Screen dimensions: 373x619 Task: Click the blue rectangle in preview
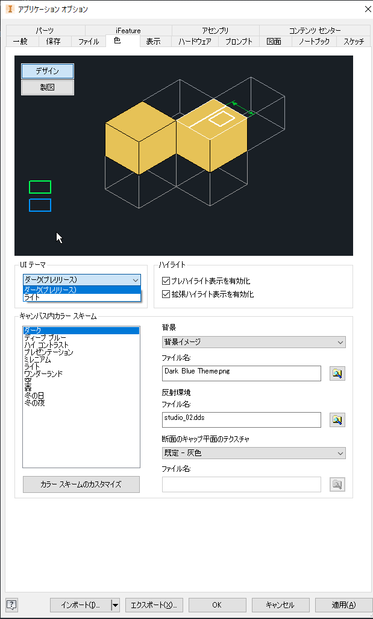[40, 205]
